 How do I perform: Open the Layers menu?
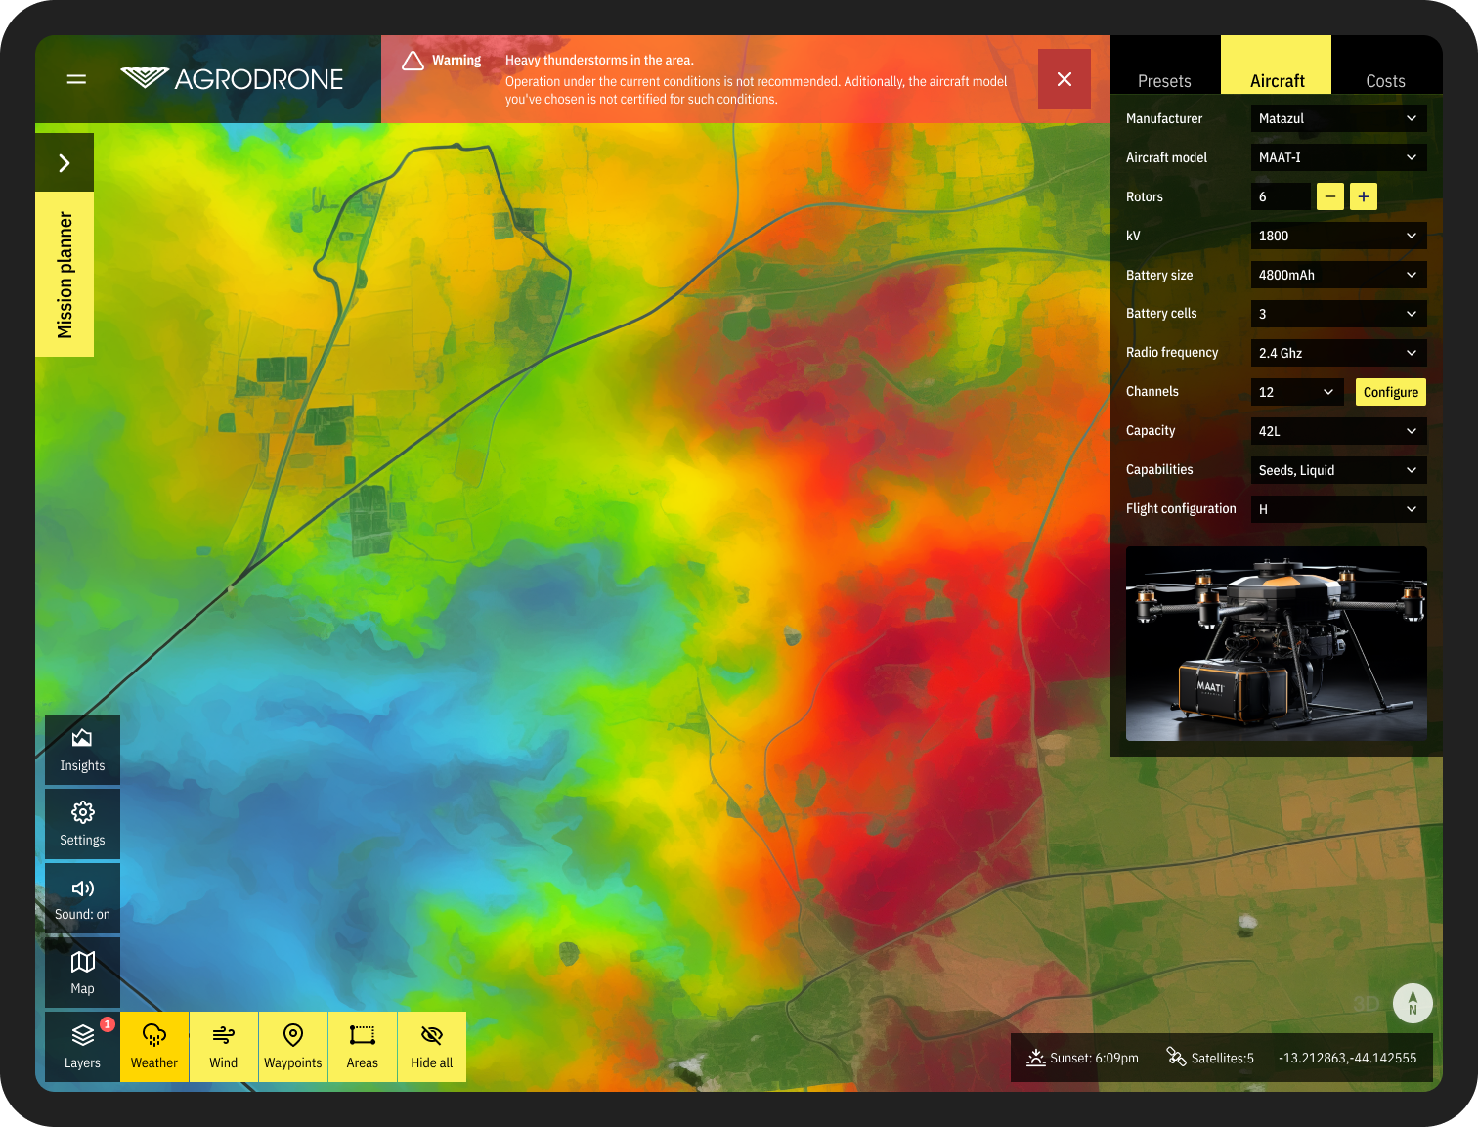(82, 1047)
